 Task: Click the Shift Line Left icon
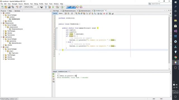pyautogui.click(x=98, y=14)
